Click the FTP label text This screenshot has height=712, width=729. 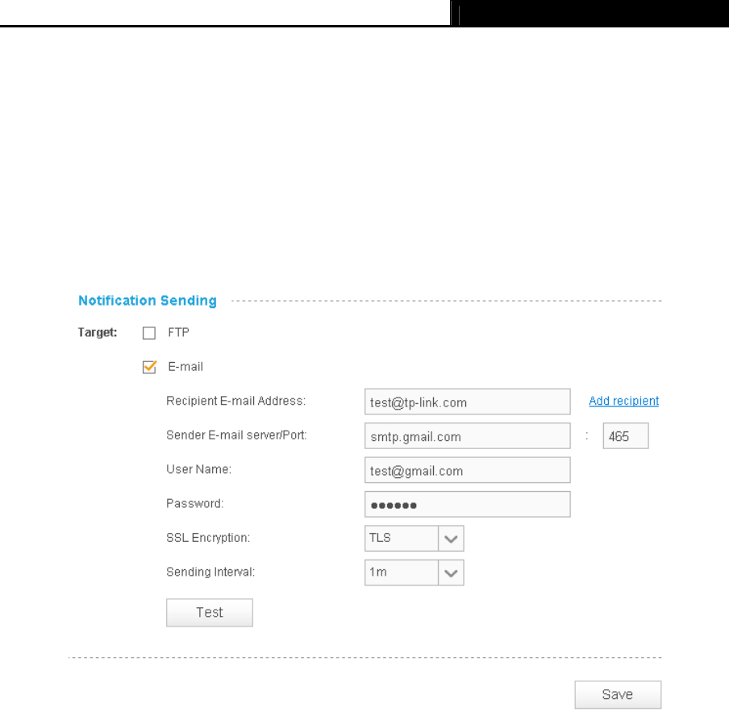click(178, 332)
